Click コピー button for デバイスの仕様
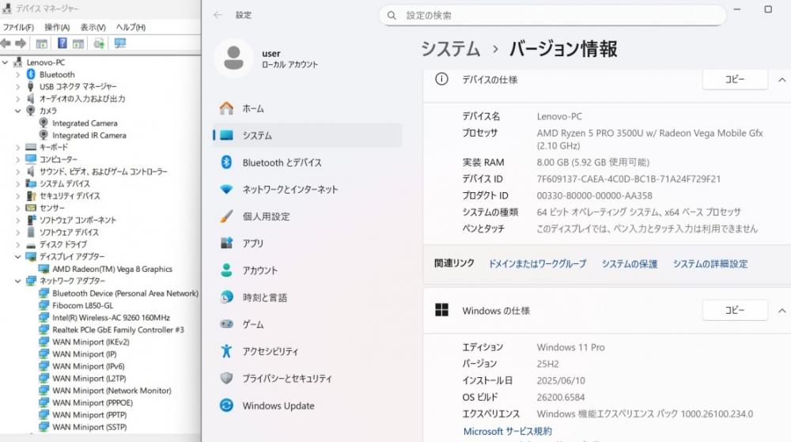This screenshot has width=791, height=442. coord(735,80)
